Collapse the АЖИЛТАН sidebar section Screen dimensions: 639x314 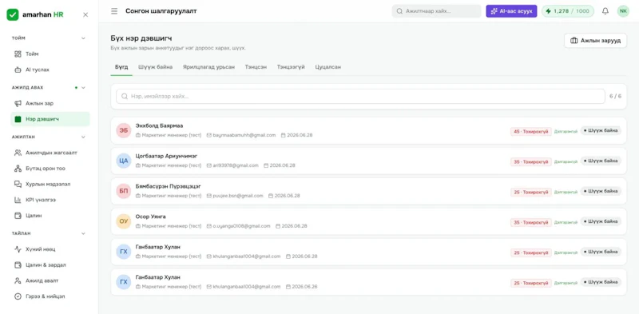[83, 137]
